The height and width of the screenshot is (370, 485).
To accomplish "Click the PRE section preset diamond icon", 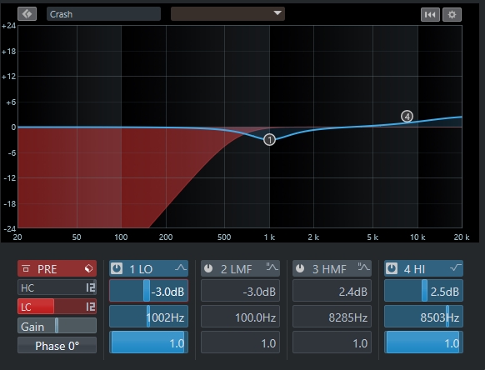I will pyautogui.click(x=89, y=268).
